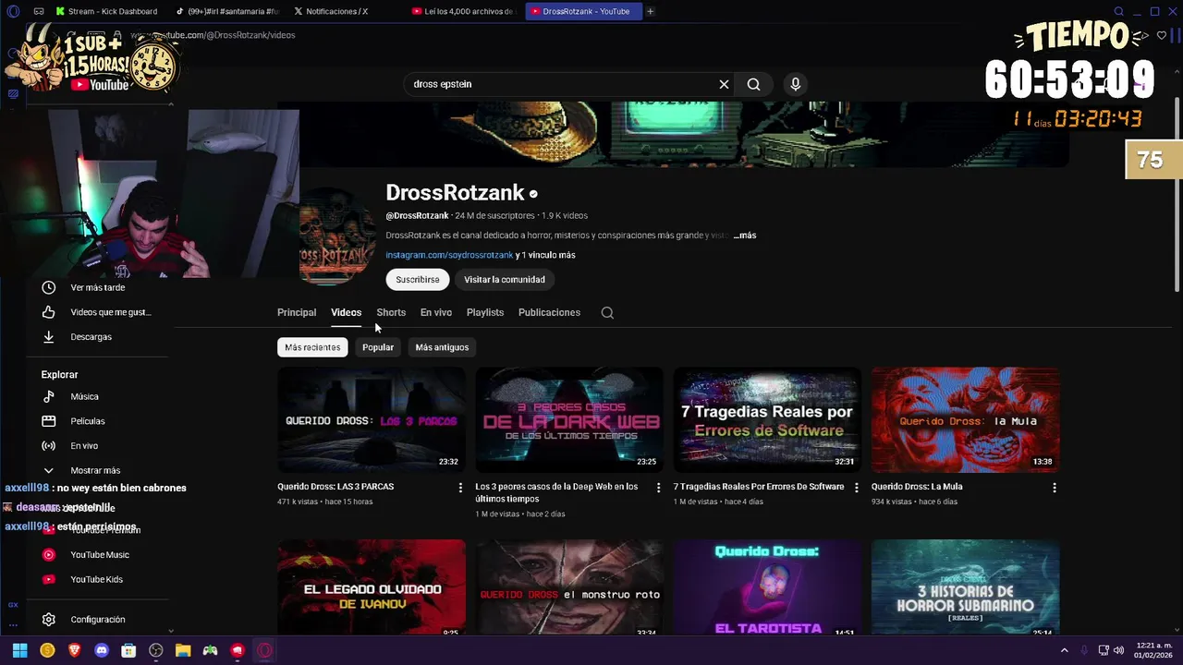
Task: Open instagram.com/soydrossrotzank link
Action: (449, 255)
